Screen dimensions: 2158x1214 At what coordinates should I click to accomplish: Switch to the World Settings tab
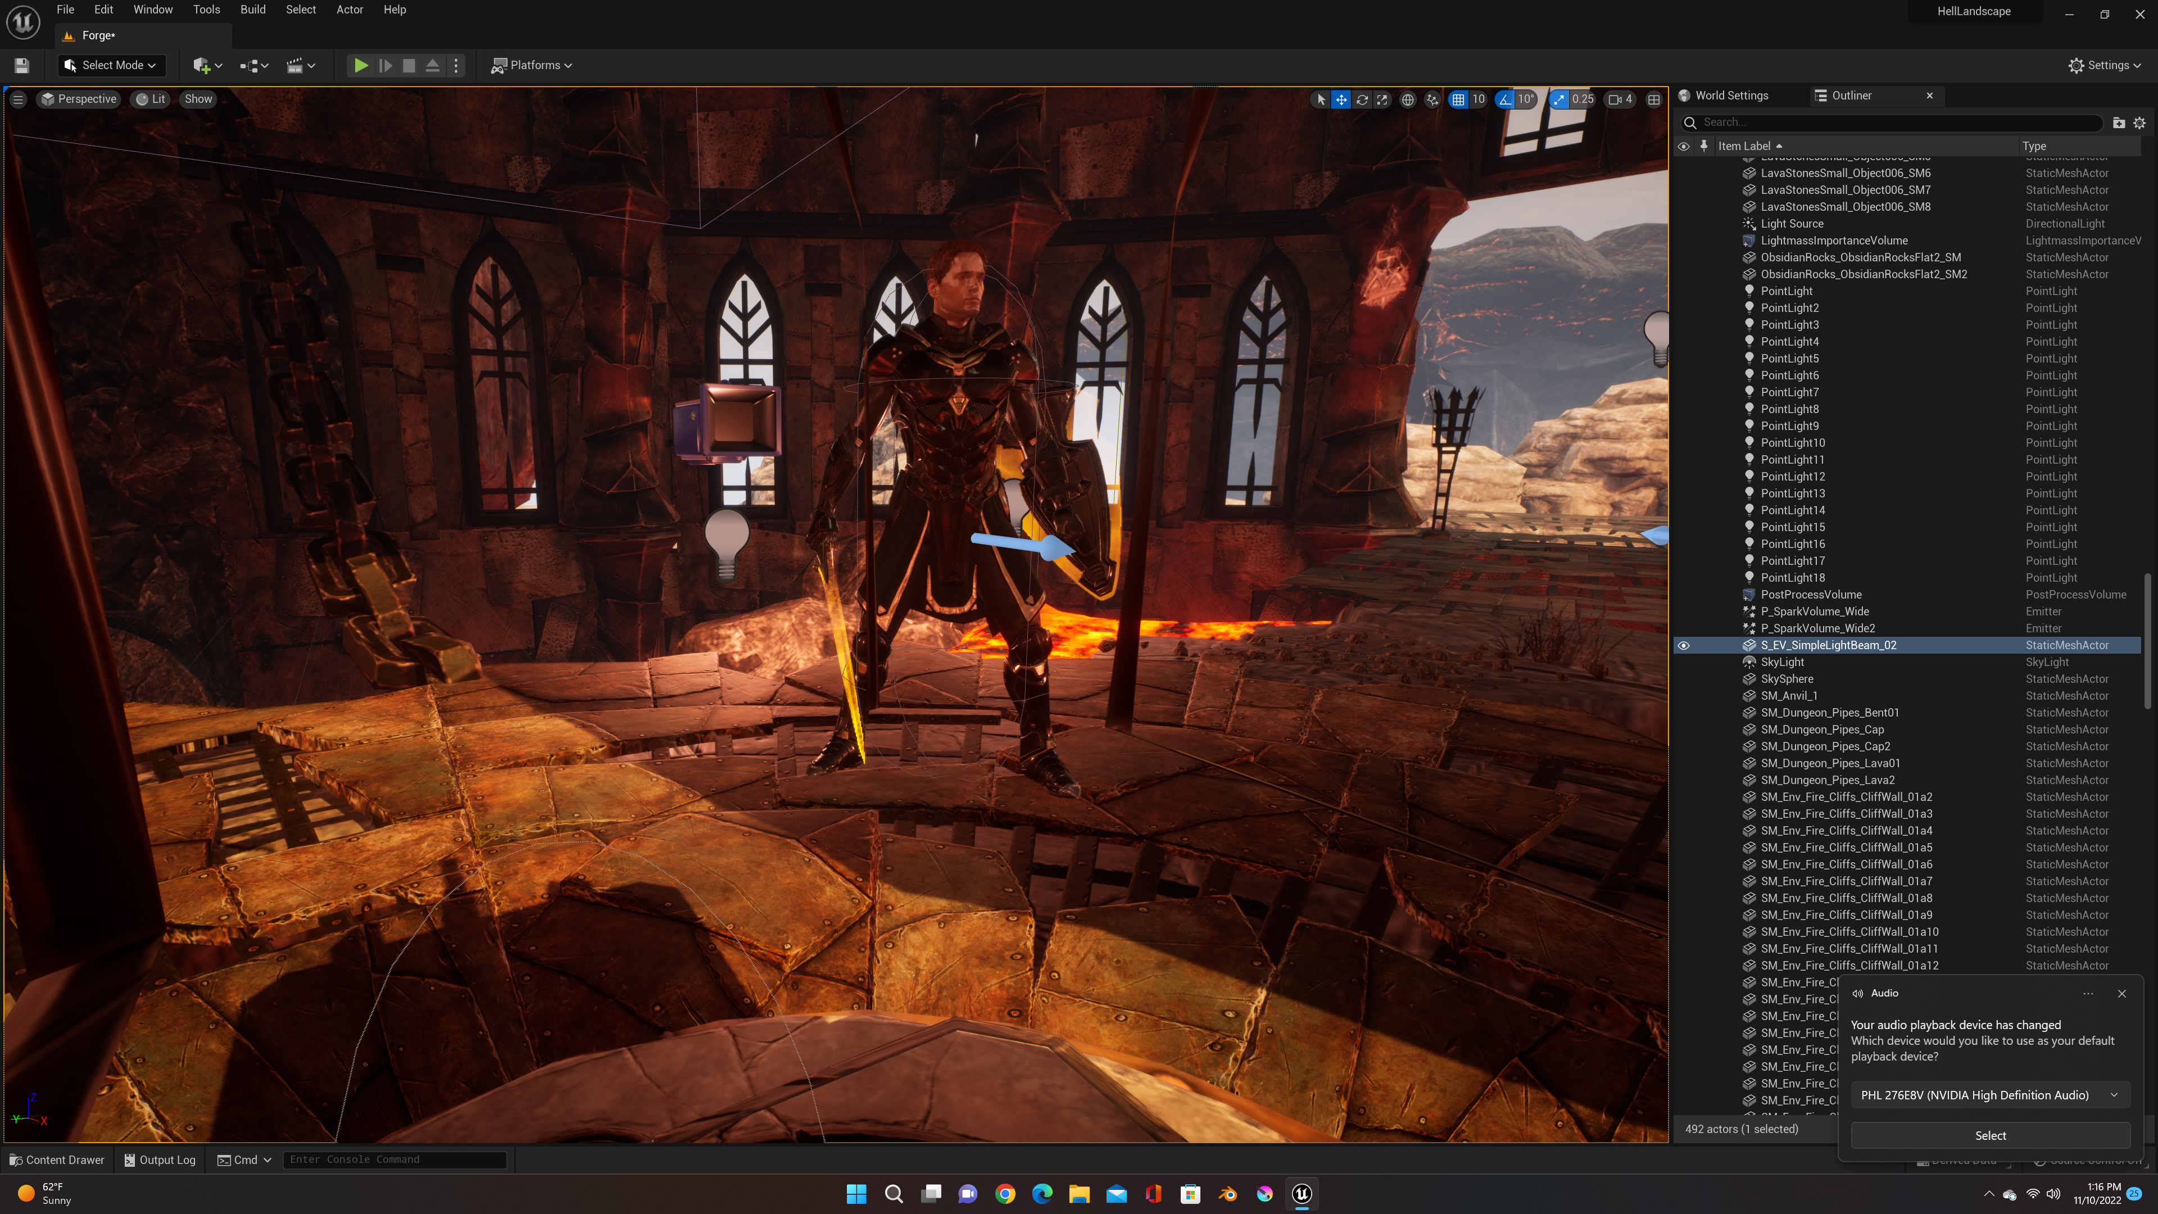[x=1724, y=96]
